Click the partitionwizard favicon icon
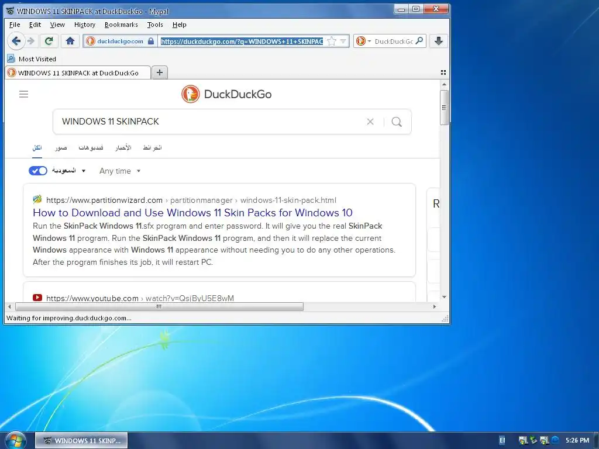 (x=37, y=199)
